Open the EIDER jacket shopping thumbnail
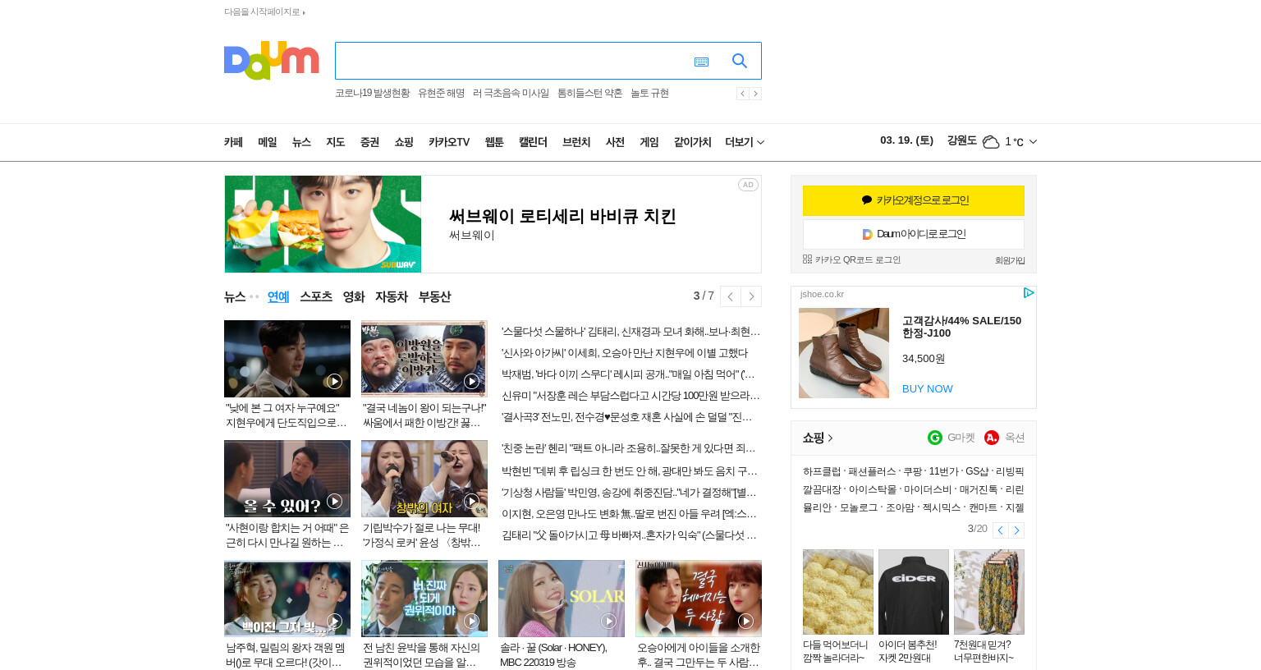Image resolution: width=1261 pixels, height=670 pixels. [914, 592]
